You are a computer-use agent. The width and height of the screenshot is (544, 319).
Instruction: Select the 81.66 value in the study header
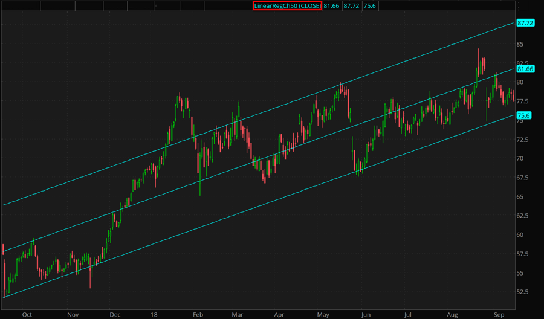tap(331, 5)
